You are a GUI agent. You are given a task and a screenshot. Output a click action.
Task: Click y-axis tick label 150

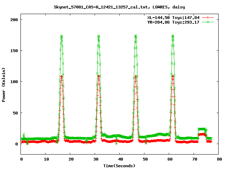[x=14, y=51]
